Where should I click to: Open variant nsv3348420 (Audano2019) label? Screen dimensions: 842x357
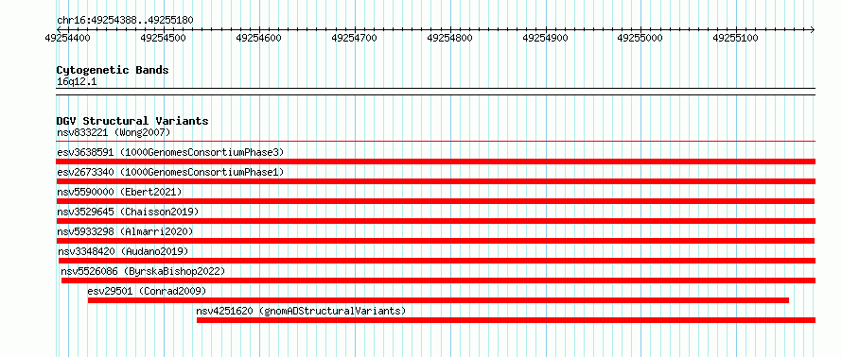[x=123, y=251]
